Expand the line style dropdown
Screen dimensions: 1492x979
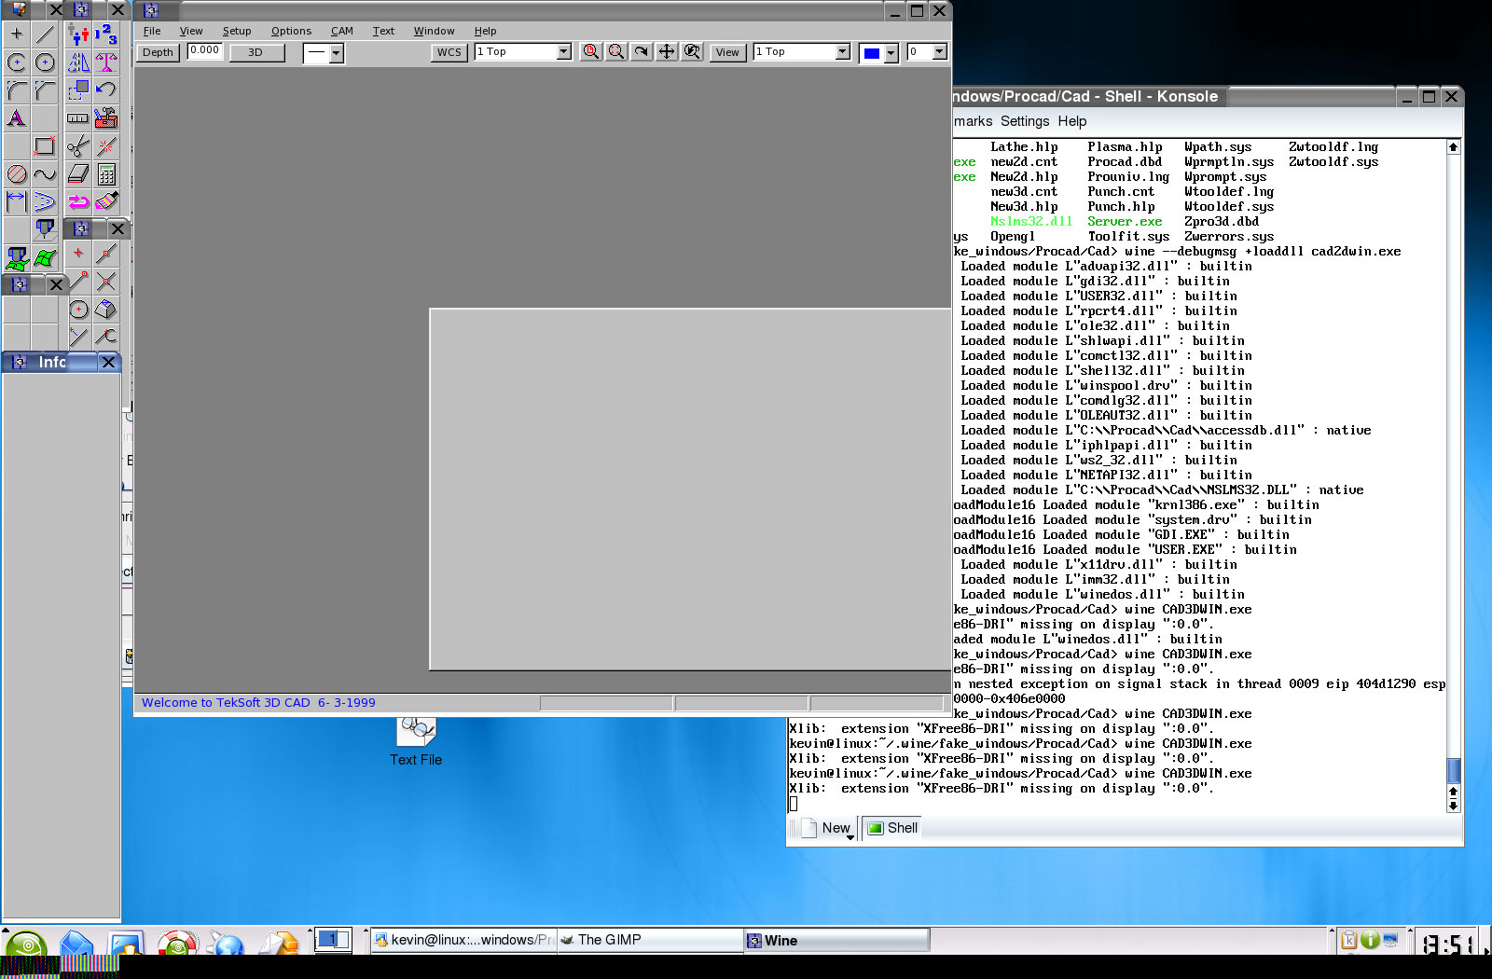tap(337, 53)
